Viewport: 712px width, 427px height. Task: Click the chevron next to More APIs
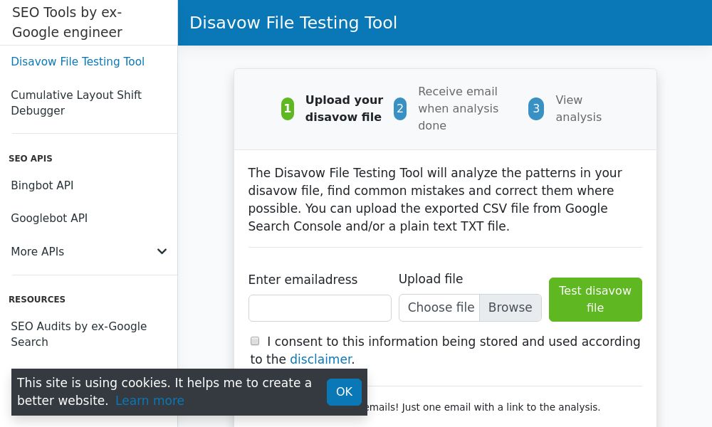tap(162, 251)
